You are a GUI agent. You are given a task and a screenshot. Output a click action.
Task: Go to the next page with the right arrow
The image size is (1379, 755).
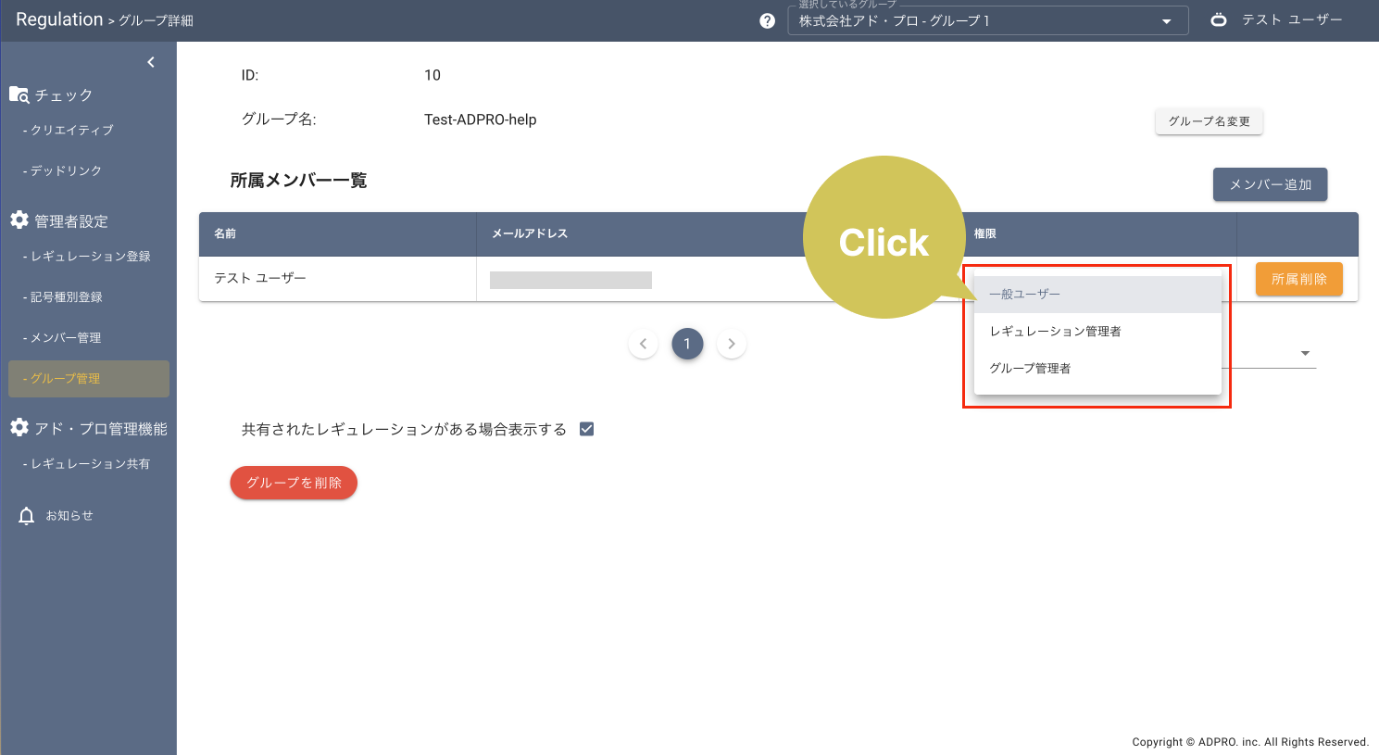point(732,344)
